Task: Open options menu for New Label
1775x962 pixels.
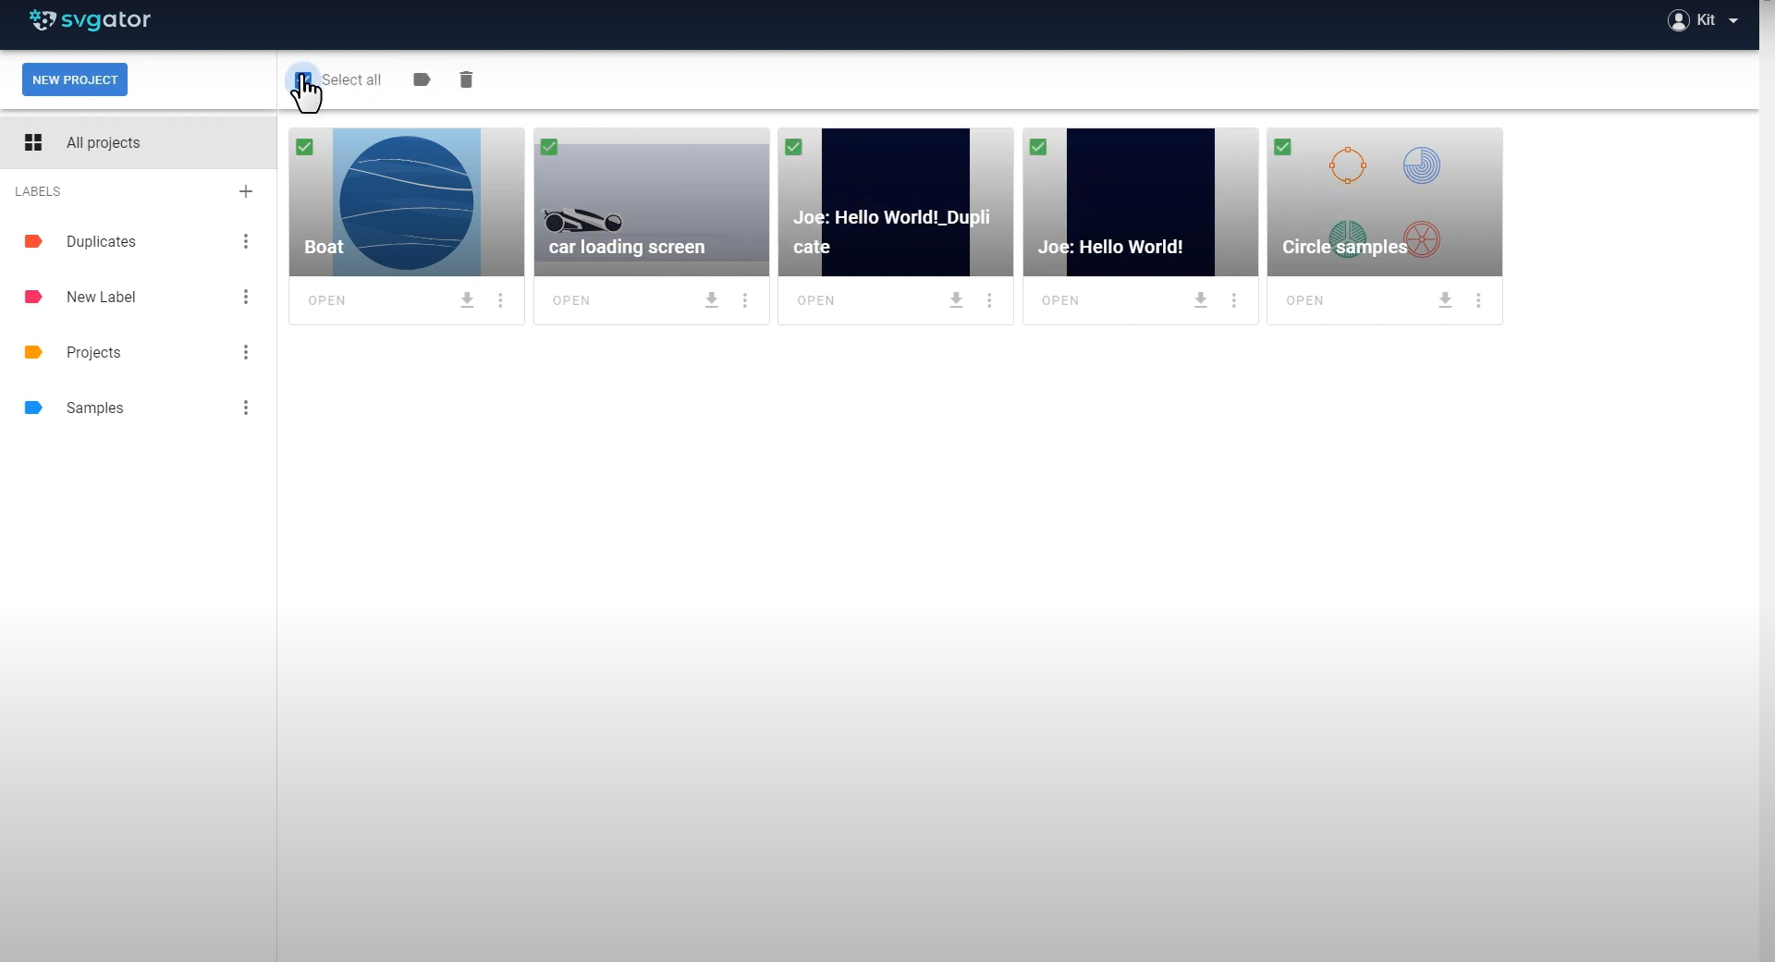Action: coord(246,297)
